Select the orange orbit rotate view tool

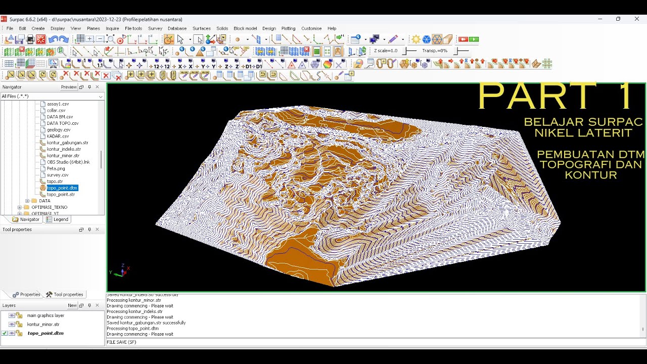(169, 39)
